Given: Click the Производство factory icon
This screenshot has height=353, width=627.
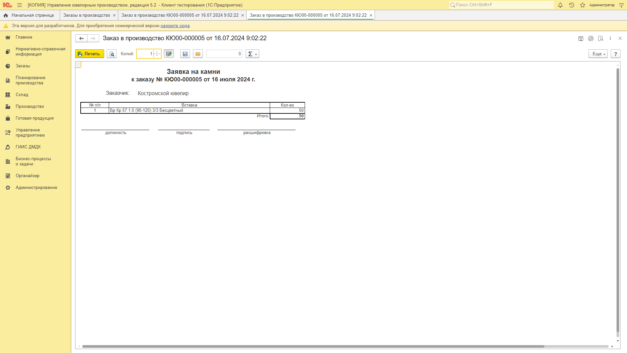Looking at the screenshot, I should [x=8, y=107].
